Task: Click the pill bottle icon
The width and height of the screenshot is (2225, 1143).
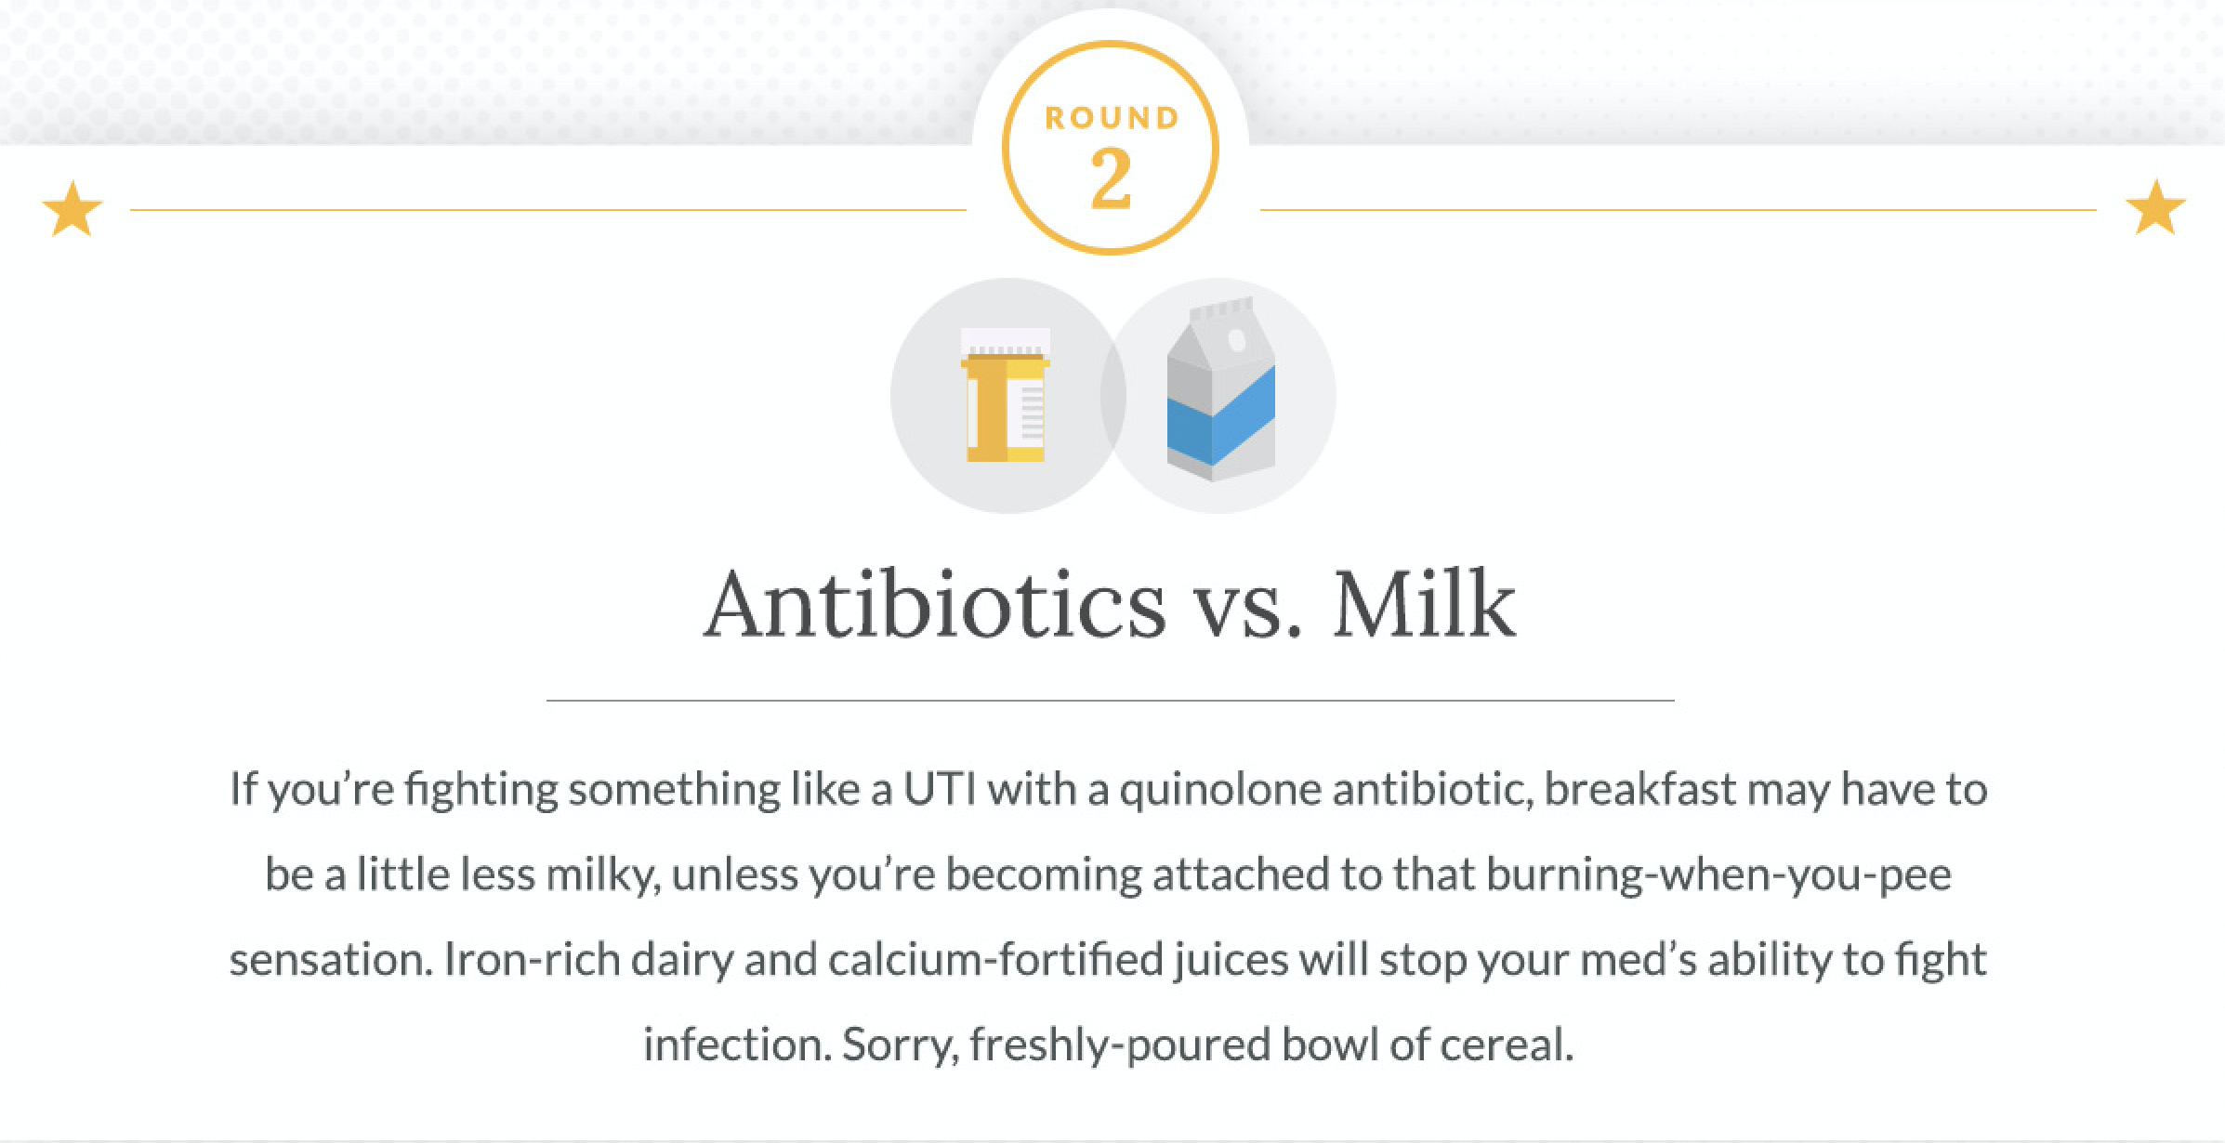Action: point(1006,397)
